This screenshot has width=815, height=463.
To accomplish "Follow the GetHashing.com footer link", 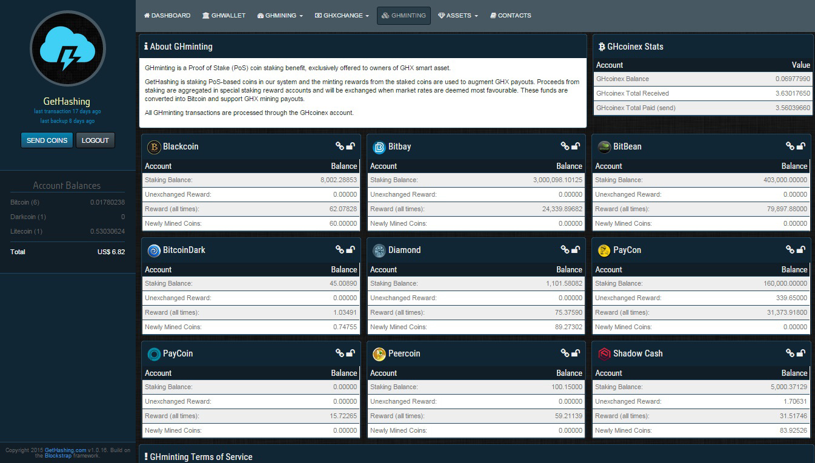I will point(65,450).
